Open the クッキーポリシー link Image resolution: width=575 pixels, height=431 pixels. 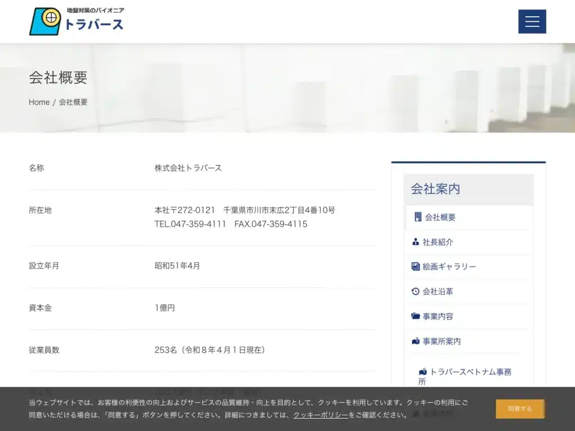321,415
